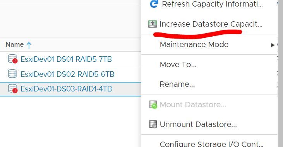Click the datastore icon beside DS02-RAID5-6TB
This screenshot has width=283, height=147.
point(12,74)
